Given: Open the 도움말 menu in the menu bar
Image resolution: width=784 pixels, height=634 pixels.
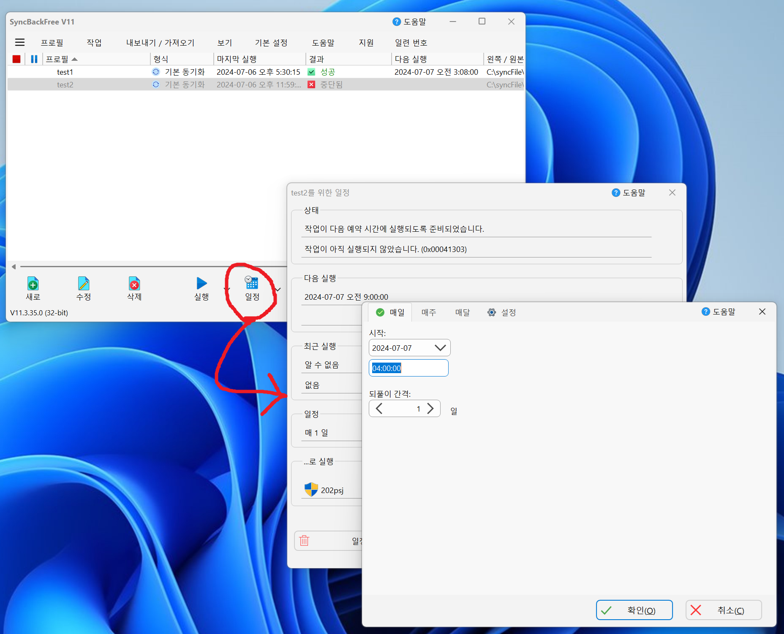Looking at the screenshot, I should pyautogui.click(x=323, y=43).
